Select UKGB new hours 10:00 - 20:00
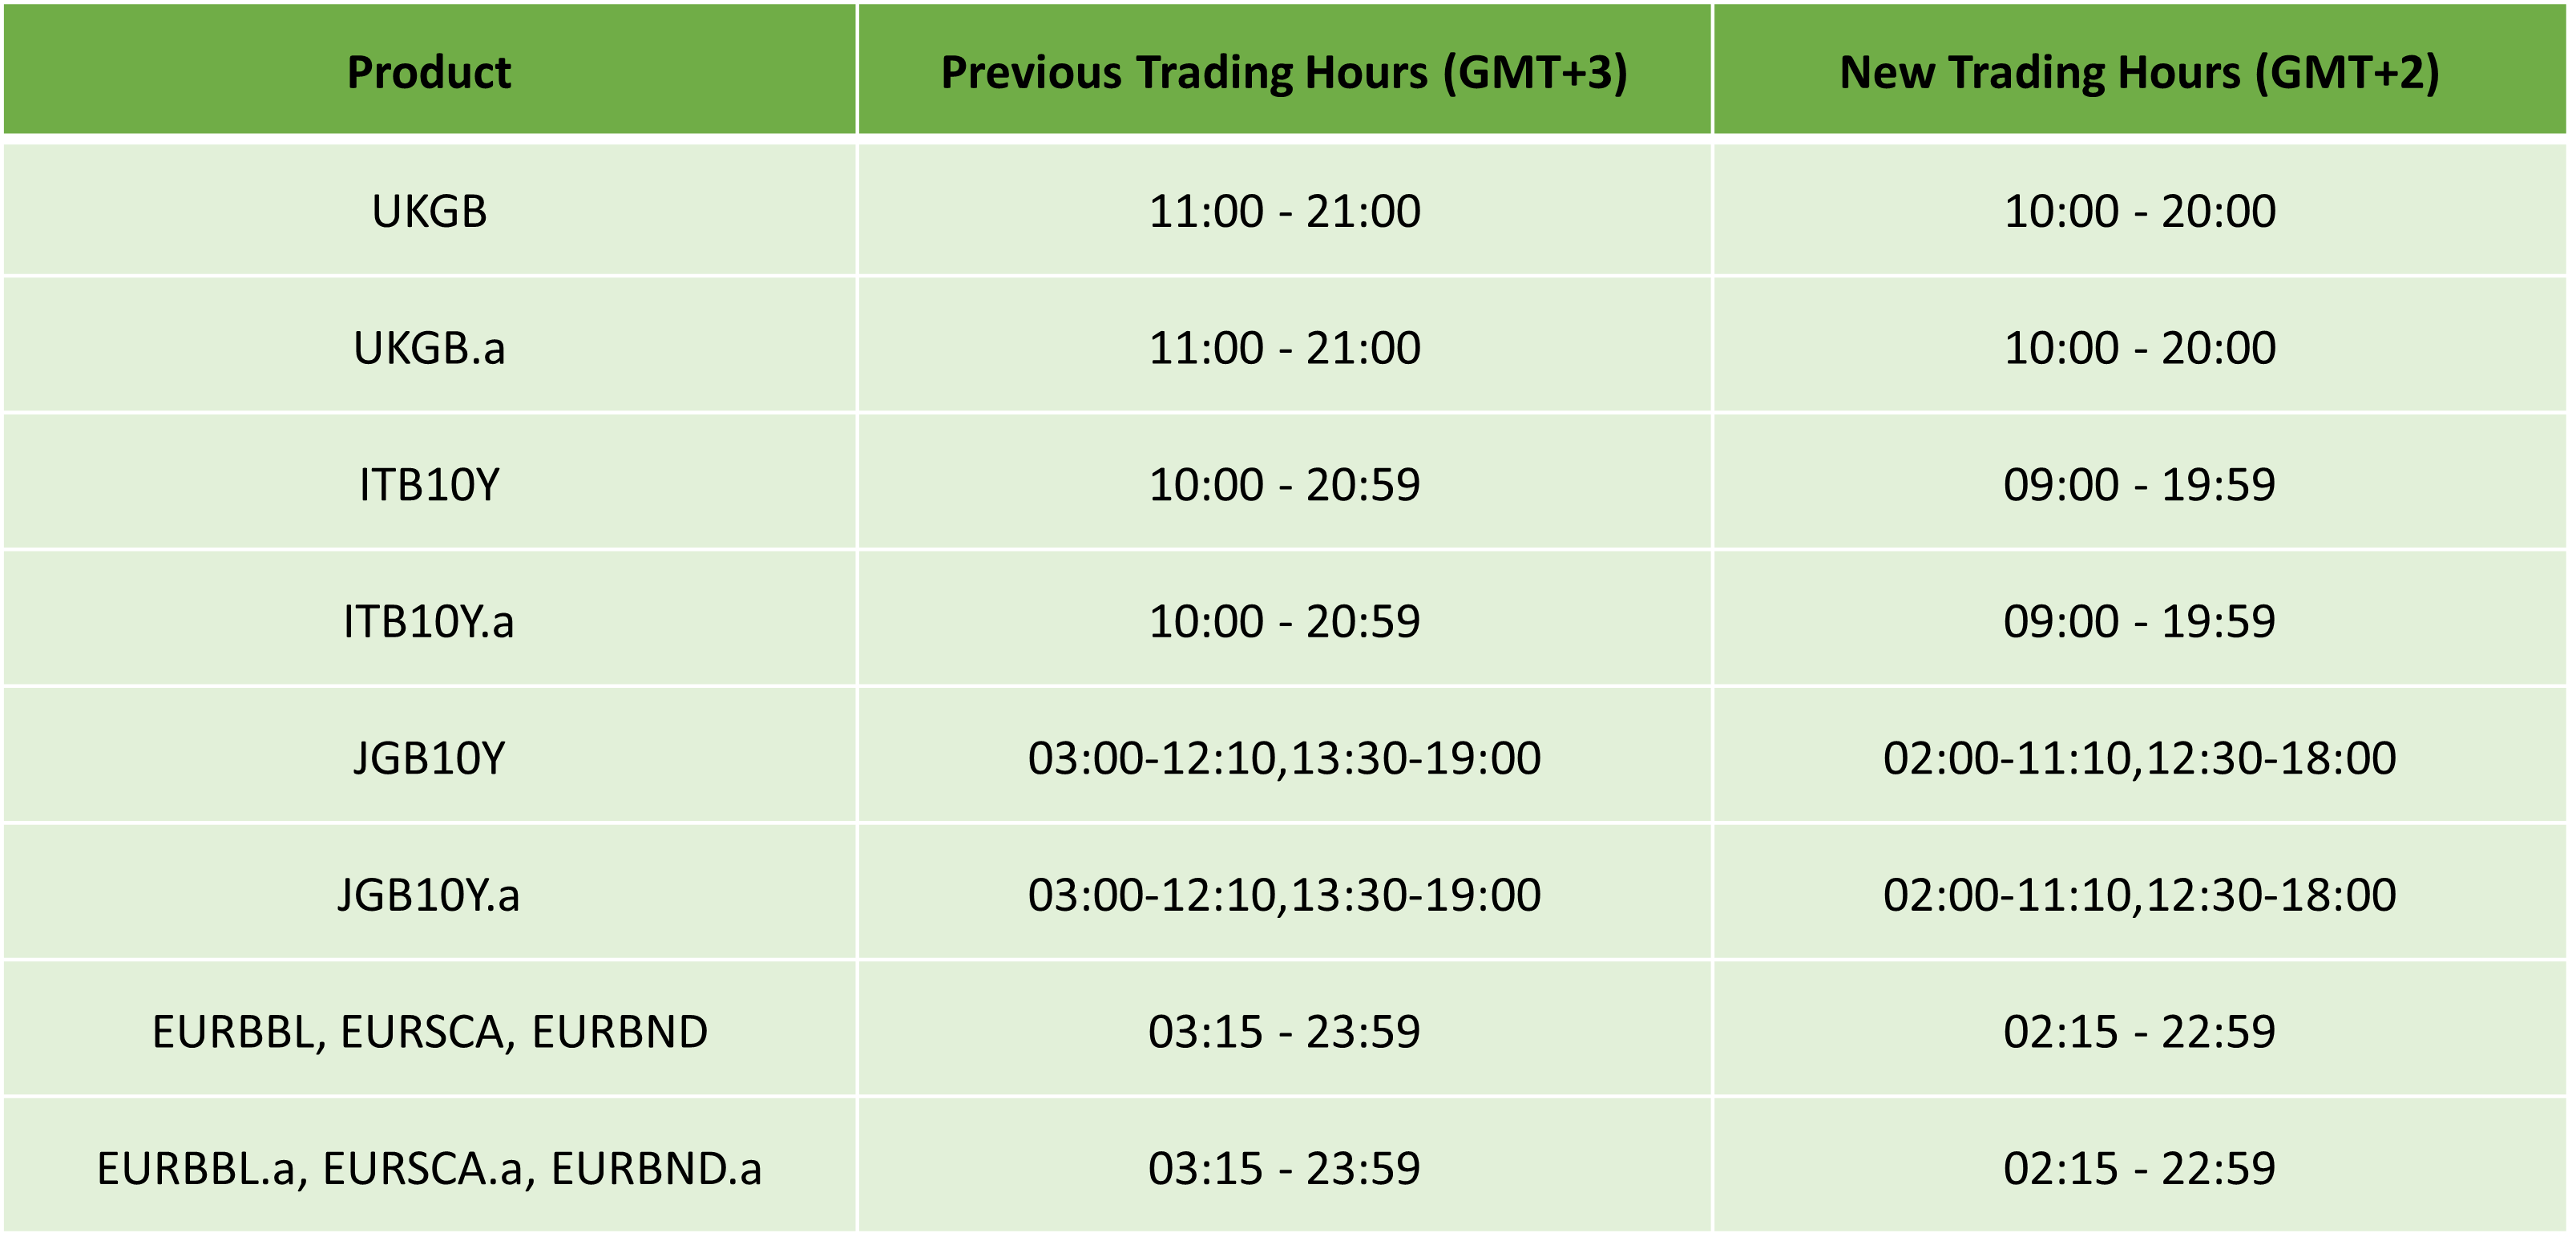 [x=2140, y=211]
